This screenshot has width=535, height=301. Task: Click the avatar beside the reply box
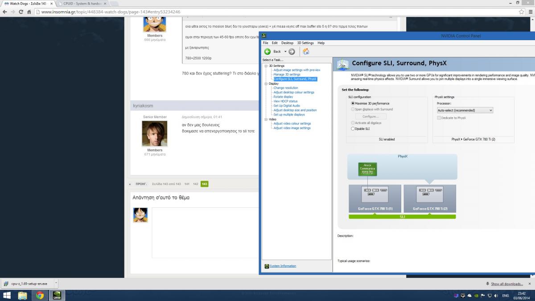pyautogui.click(x=140, y=215)
